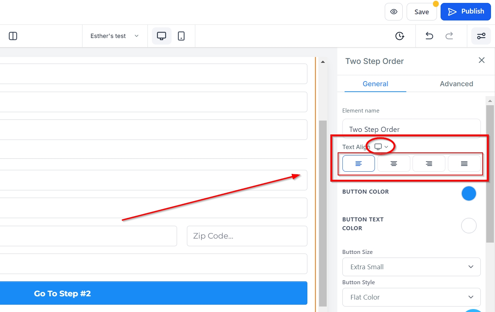Screen dimensions: 495x312
Task: Click the redo arrow icon
Action: tap(449, 36)
